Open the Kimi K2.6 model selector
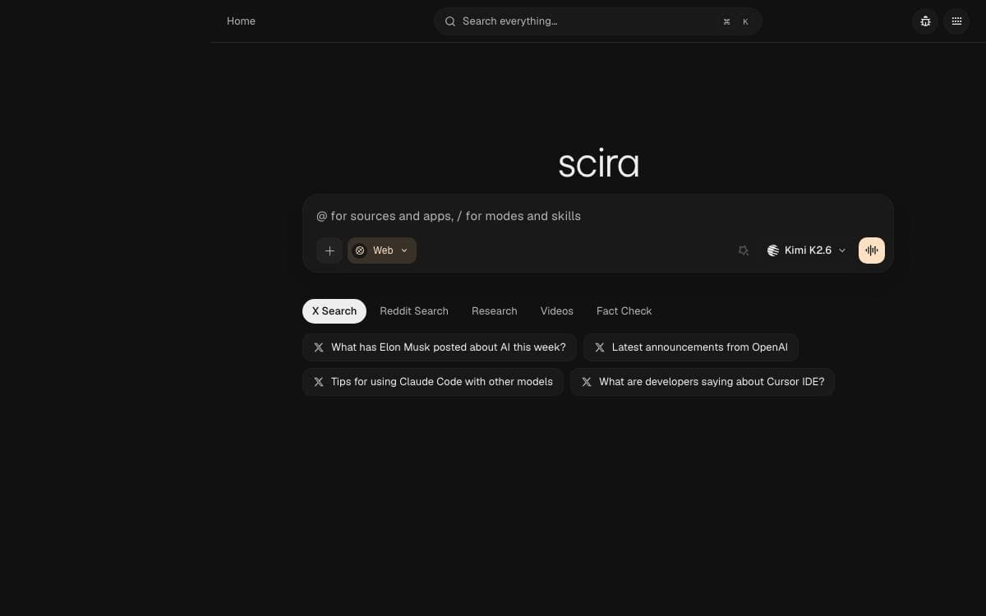 click(x=806, y=251)
